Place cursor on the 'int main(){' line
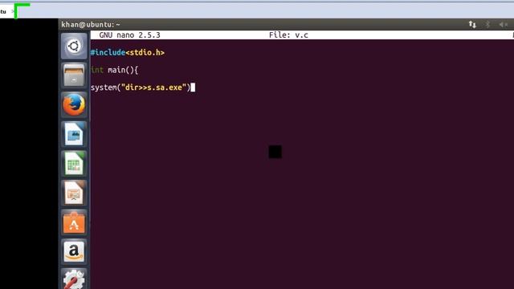This screenshot has height=289, width=514. pyautogui.click(x=114, y=70)
